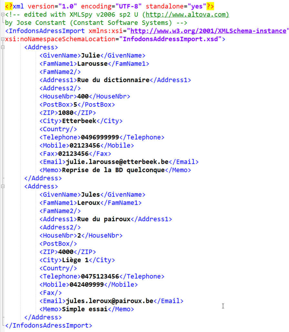
Task: Click the GivenName value Julie
Action: pyautogui.click(x=90, y=55)
